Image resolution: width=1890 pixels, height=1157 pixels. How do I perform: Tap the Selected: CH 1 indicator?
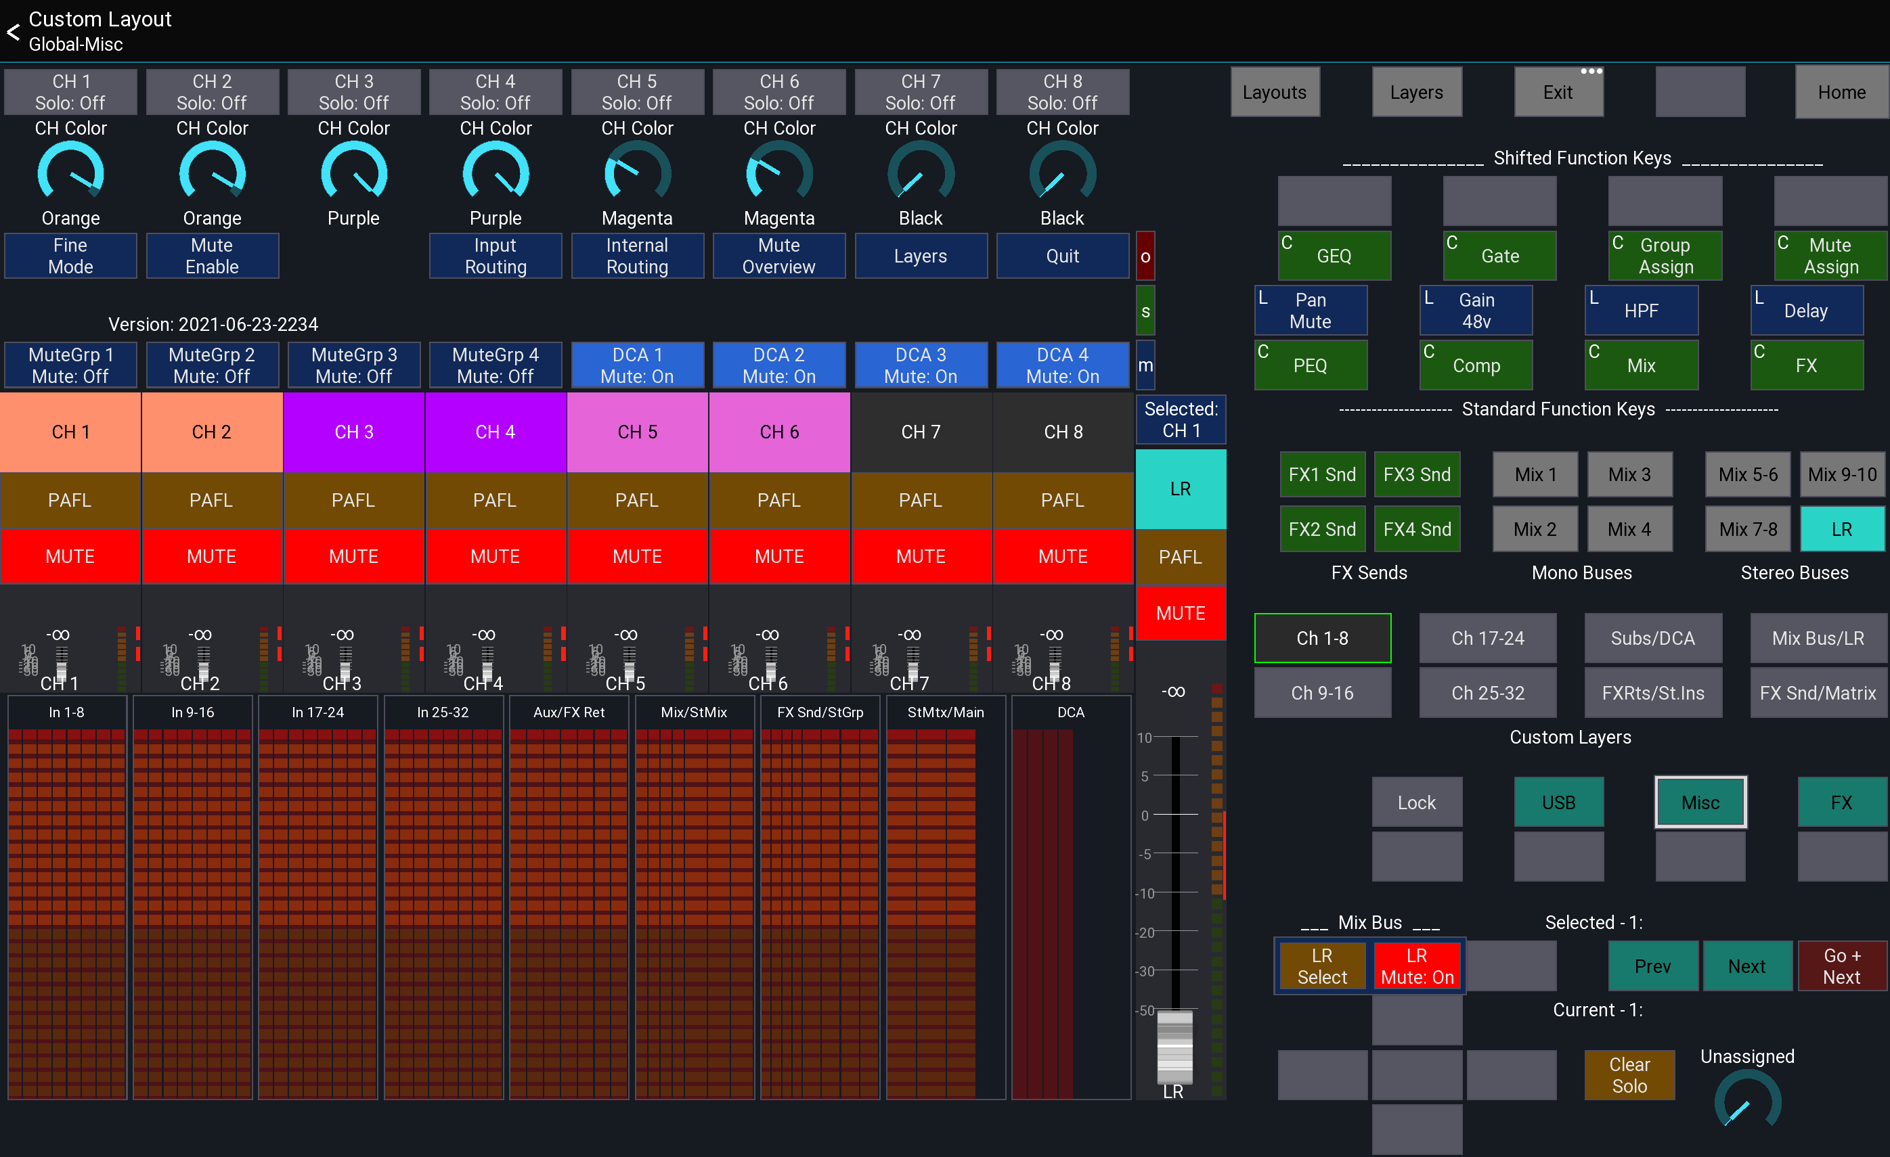click(x=1181, y=419)
